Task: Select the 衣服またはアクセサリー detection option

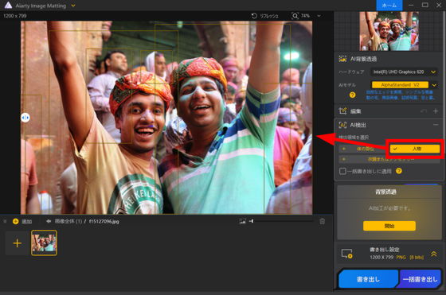Action: click(389, 159)
